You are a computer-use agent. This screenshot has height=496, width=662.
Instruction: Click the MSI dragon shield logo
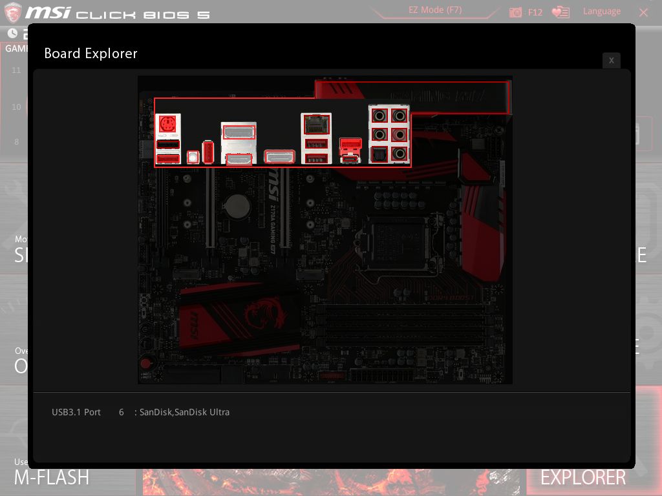coord(13,12)
